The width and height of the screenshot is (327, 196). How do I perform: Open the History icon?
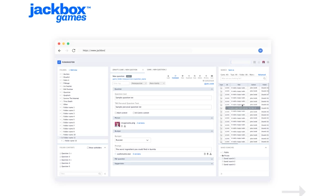point(206,76)
